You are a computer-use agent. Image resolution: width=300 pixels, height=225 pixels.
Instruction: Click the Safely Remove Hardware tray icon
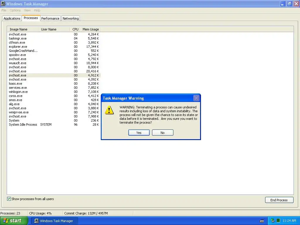(x=273, y=221)
